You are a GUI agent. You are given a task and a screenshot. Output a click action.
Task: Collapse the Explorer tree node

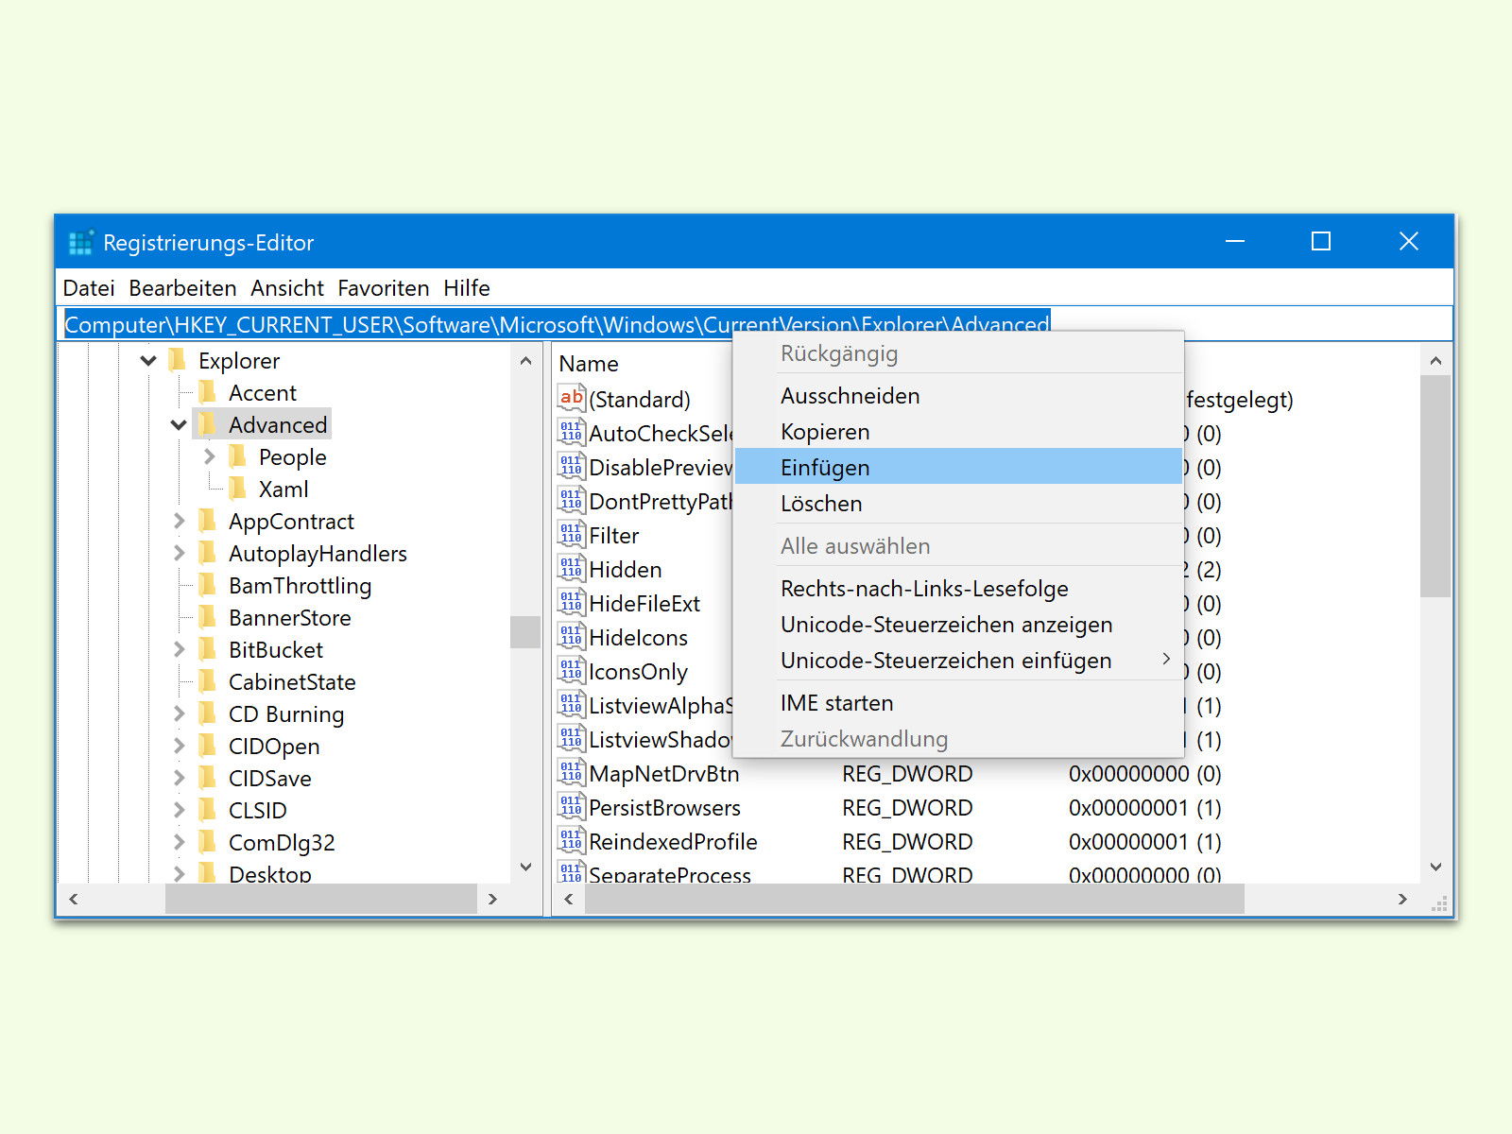(148, 360)
